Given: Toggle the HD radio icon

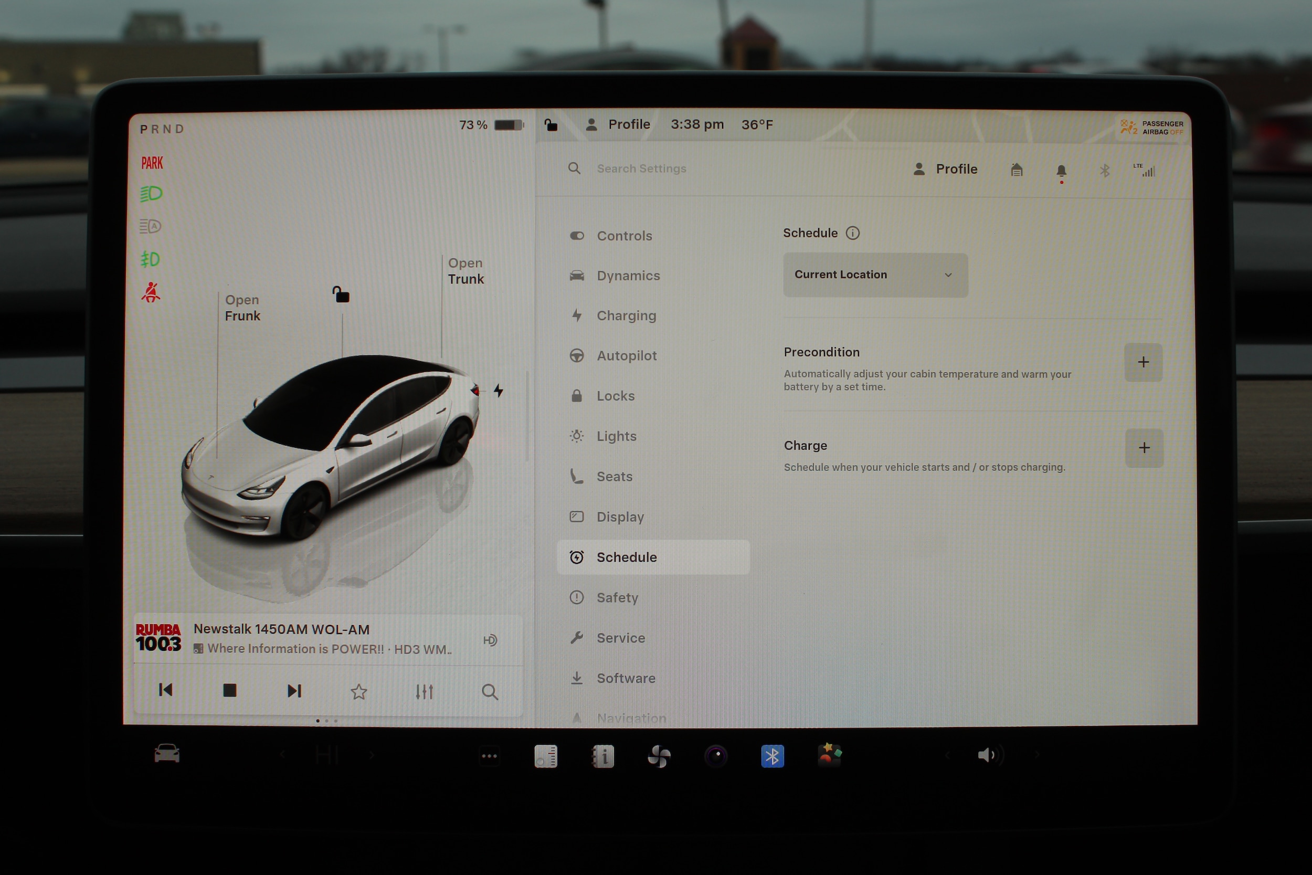Looking at the screenshot, I should [x=490, y=640].
